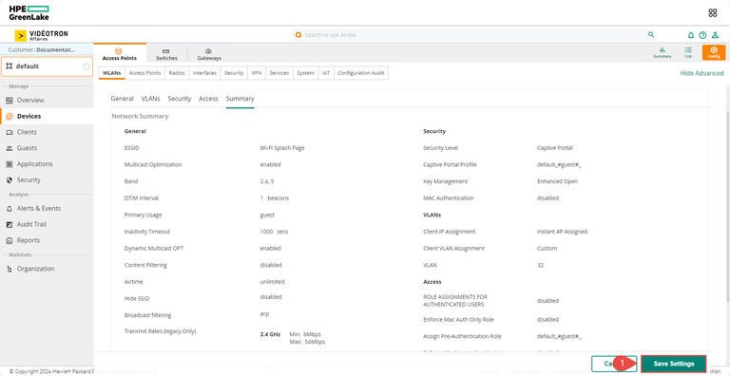Select the Access Points device tab
The height and width of the screenshot is (376, 730).
120,53
